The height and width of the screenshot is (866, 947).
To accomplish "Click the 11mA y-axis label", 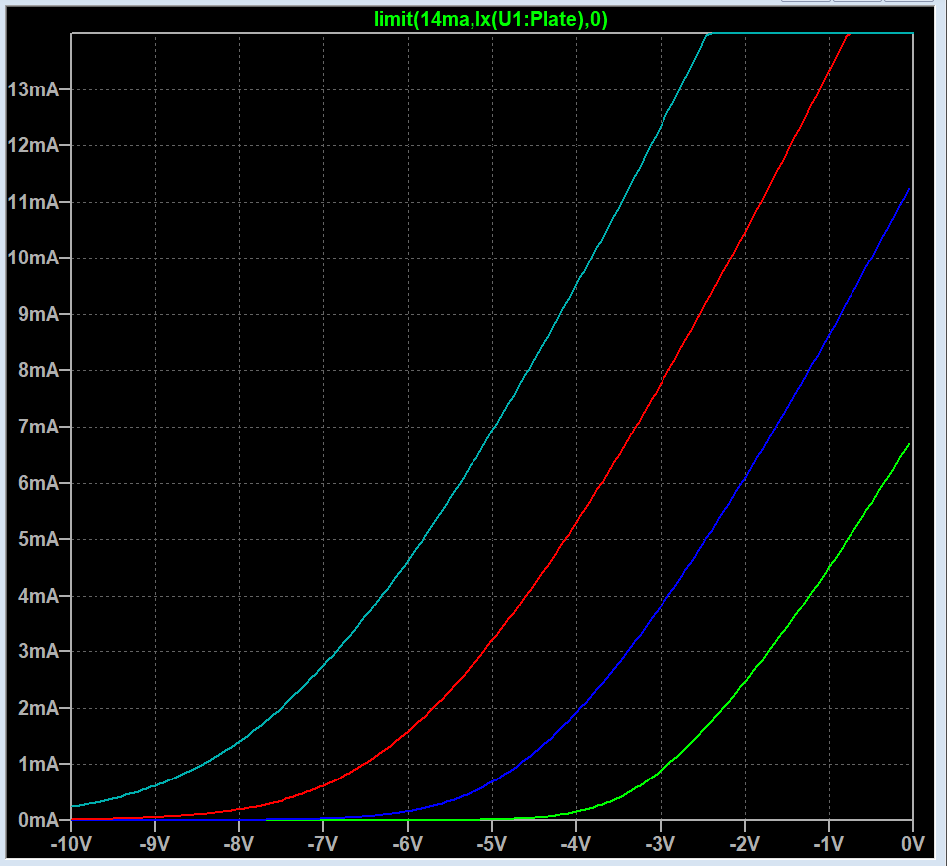I will tap(33, 202).
